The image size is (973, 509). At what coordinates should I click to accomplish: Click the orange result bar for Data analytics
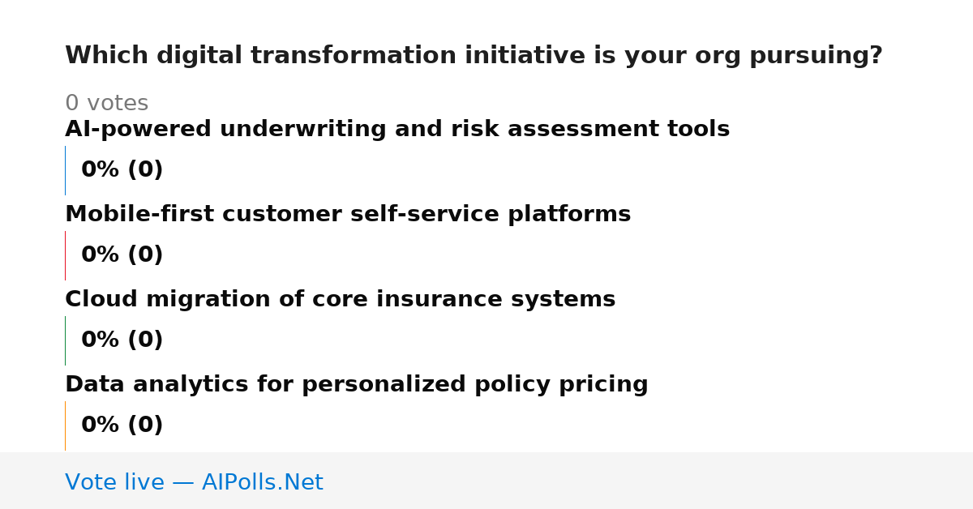point(65,426)
